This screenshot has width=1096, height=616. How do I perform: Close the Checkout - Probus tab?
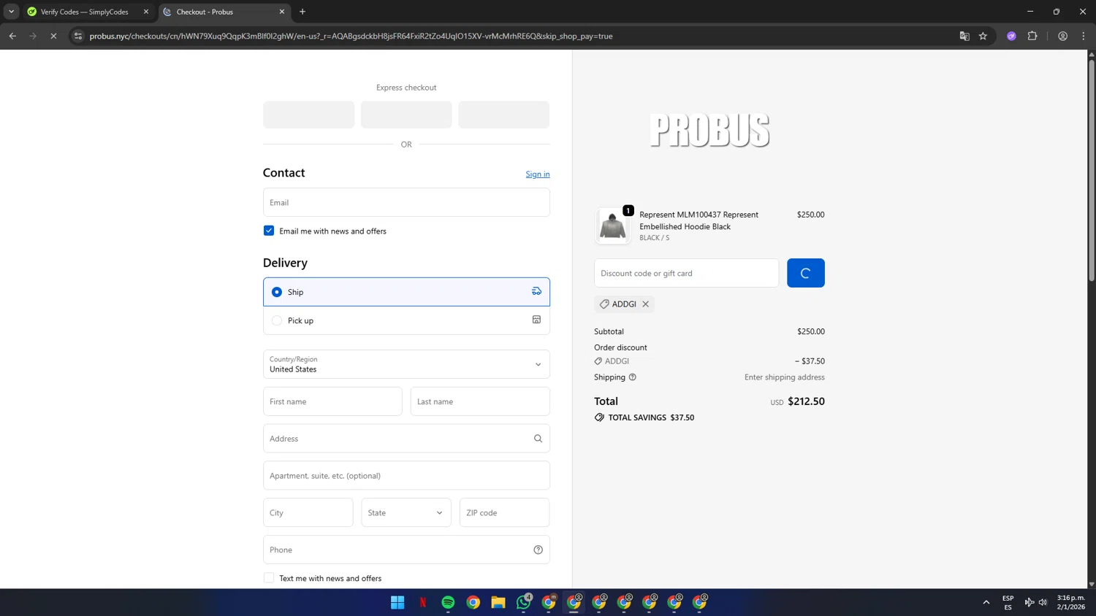[x=282, y=12]
